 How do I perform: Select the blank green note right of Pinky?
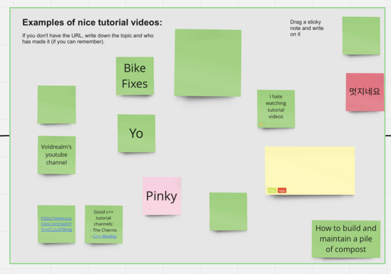[x=228, y=212]
